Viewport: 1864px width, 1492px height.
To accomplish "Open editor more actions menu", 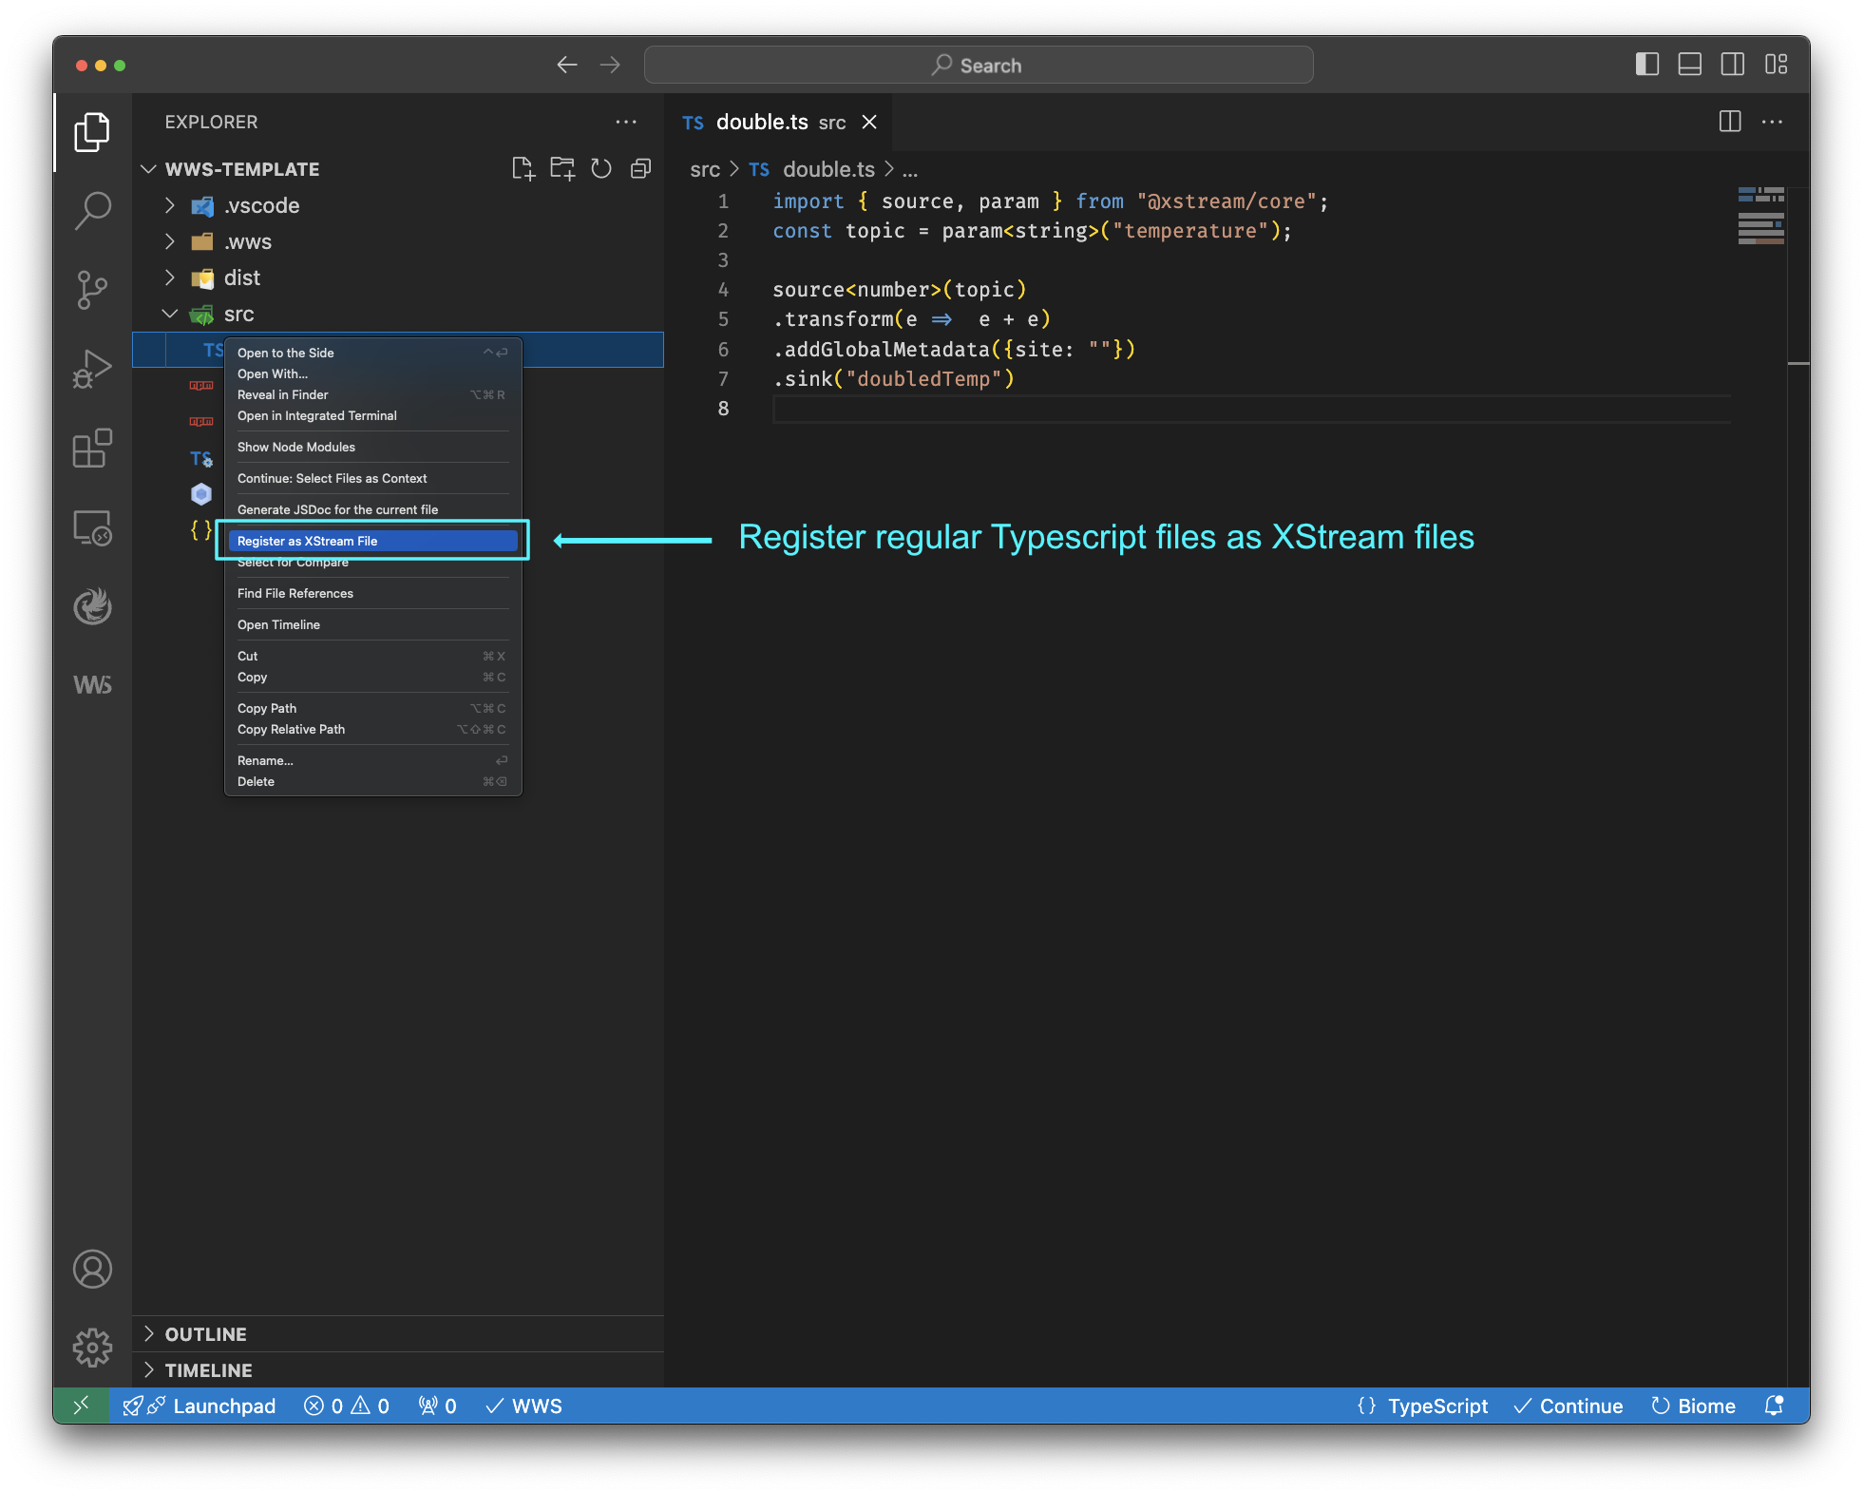I will click(1772, 122).
